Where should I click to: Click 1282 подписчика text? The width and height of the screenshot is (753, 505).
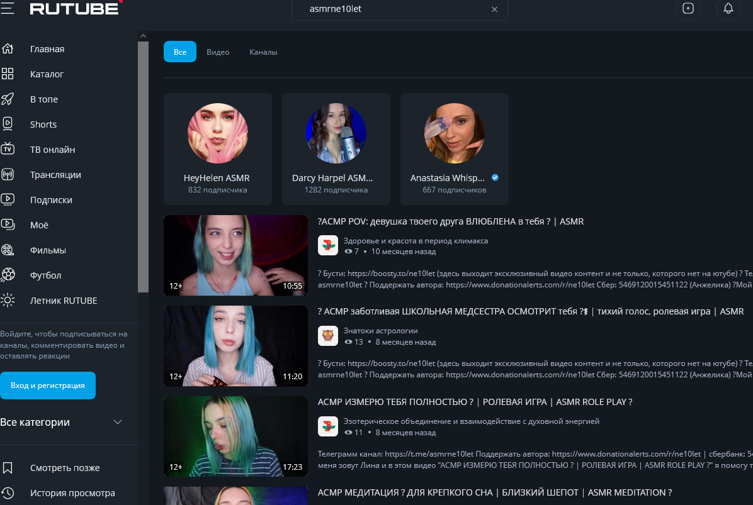coord(336,190)
